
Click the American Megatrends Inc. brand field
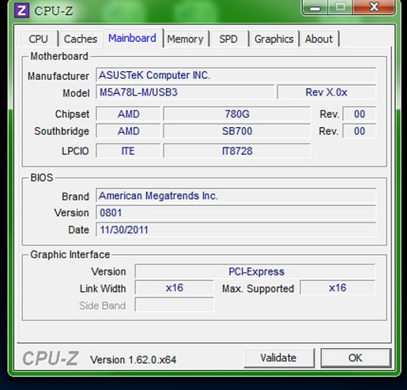(x=236, y=196)
